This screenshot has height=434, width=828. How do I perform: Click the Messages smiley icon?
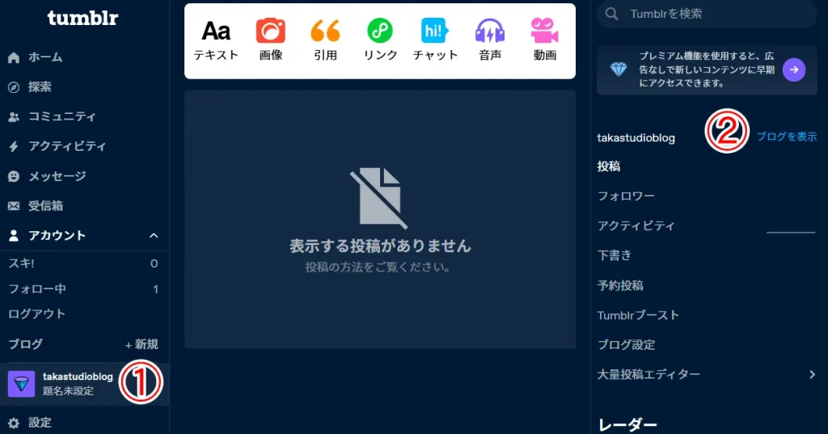(14, 176)
